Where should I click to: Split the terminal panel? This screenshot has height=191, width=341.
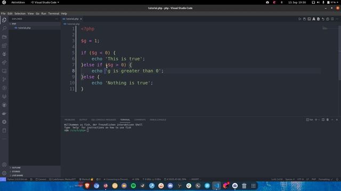[x=323, y=120]
